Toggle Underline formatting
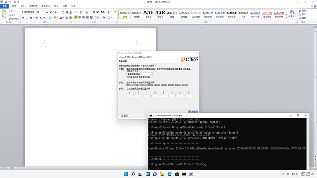The height and width of the screenshot is (178, 317). (x=31, y=18)
